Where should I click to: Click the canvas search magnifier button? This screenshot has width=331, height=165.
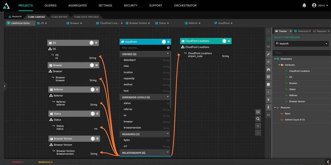point(258,119)
